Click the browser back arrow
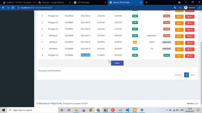 3,8
